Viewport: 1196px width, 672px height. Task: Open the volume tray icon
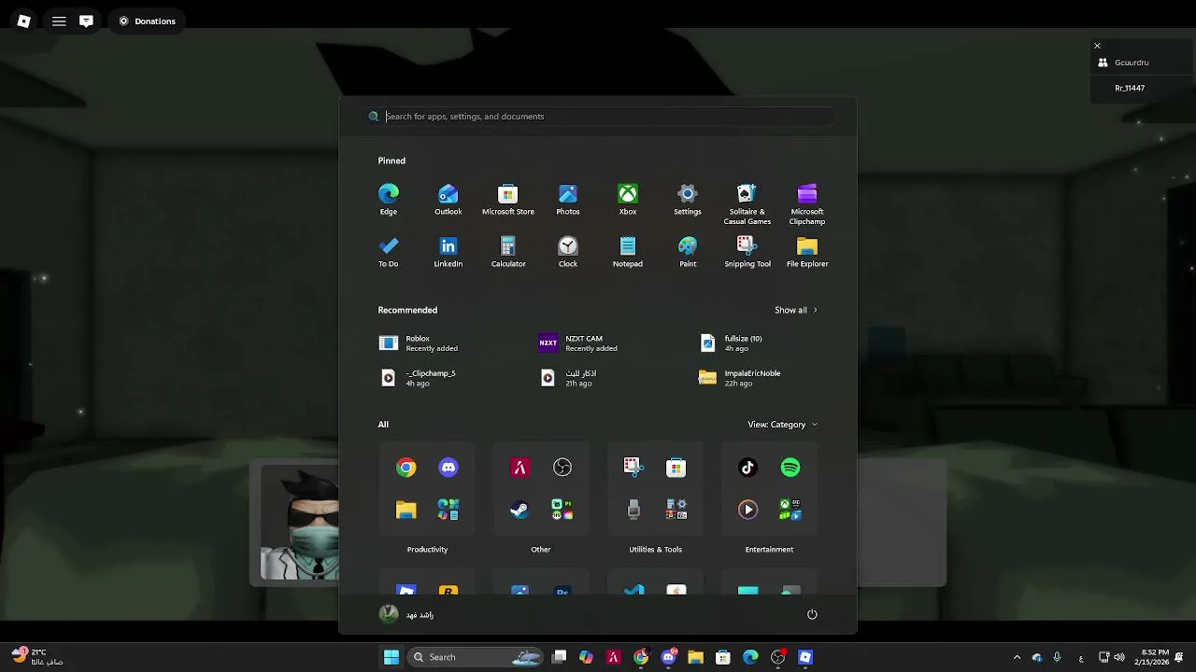coord(1119,657)
